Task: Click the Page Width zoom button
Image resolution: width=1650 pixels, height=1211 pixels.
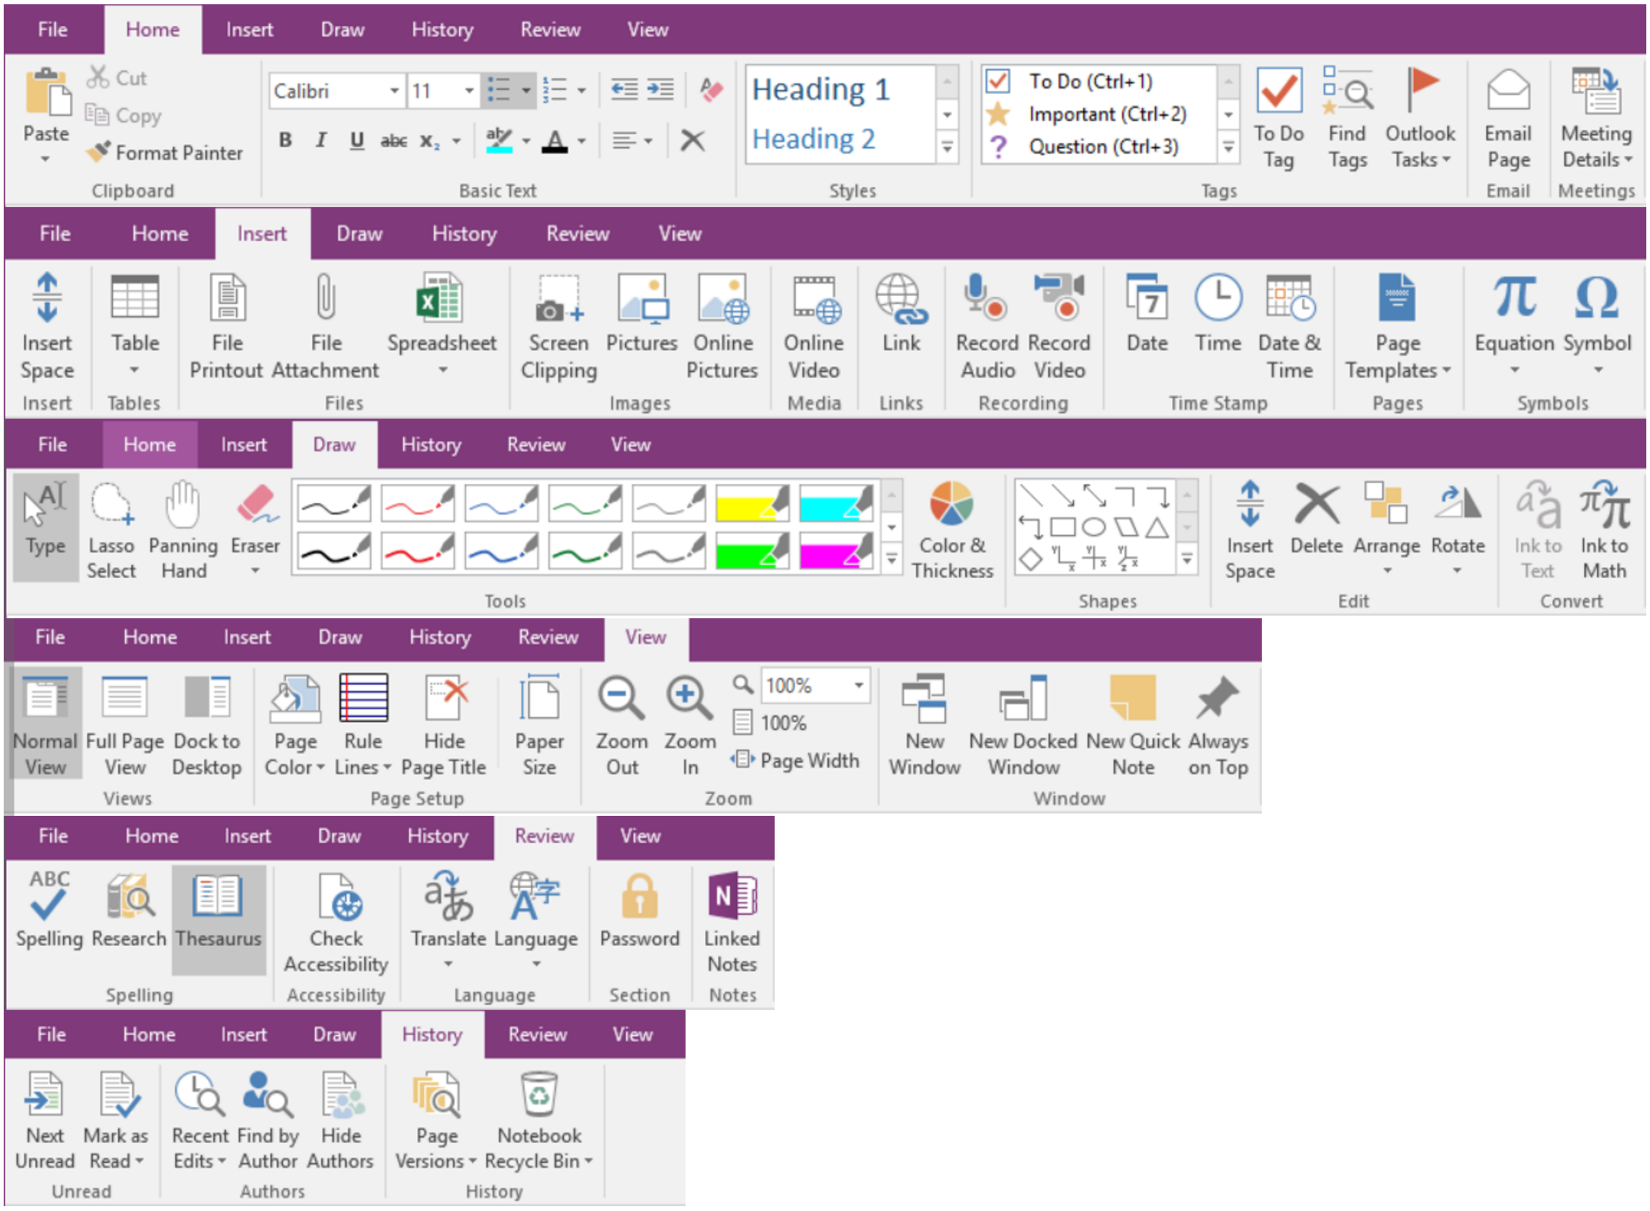Action: click(x=796, y=761)
